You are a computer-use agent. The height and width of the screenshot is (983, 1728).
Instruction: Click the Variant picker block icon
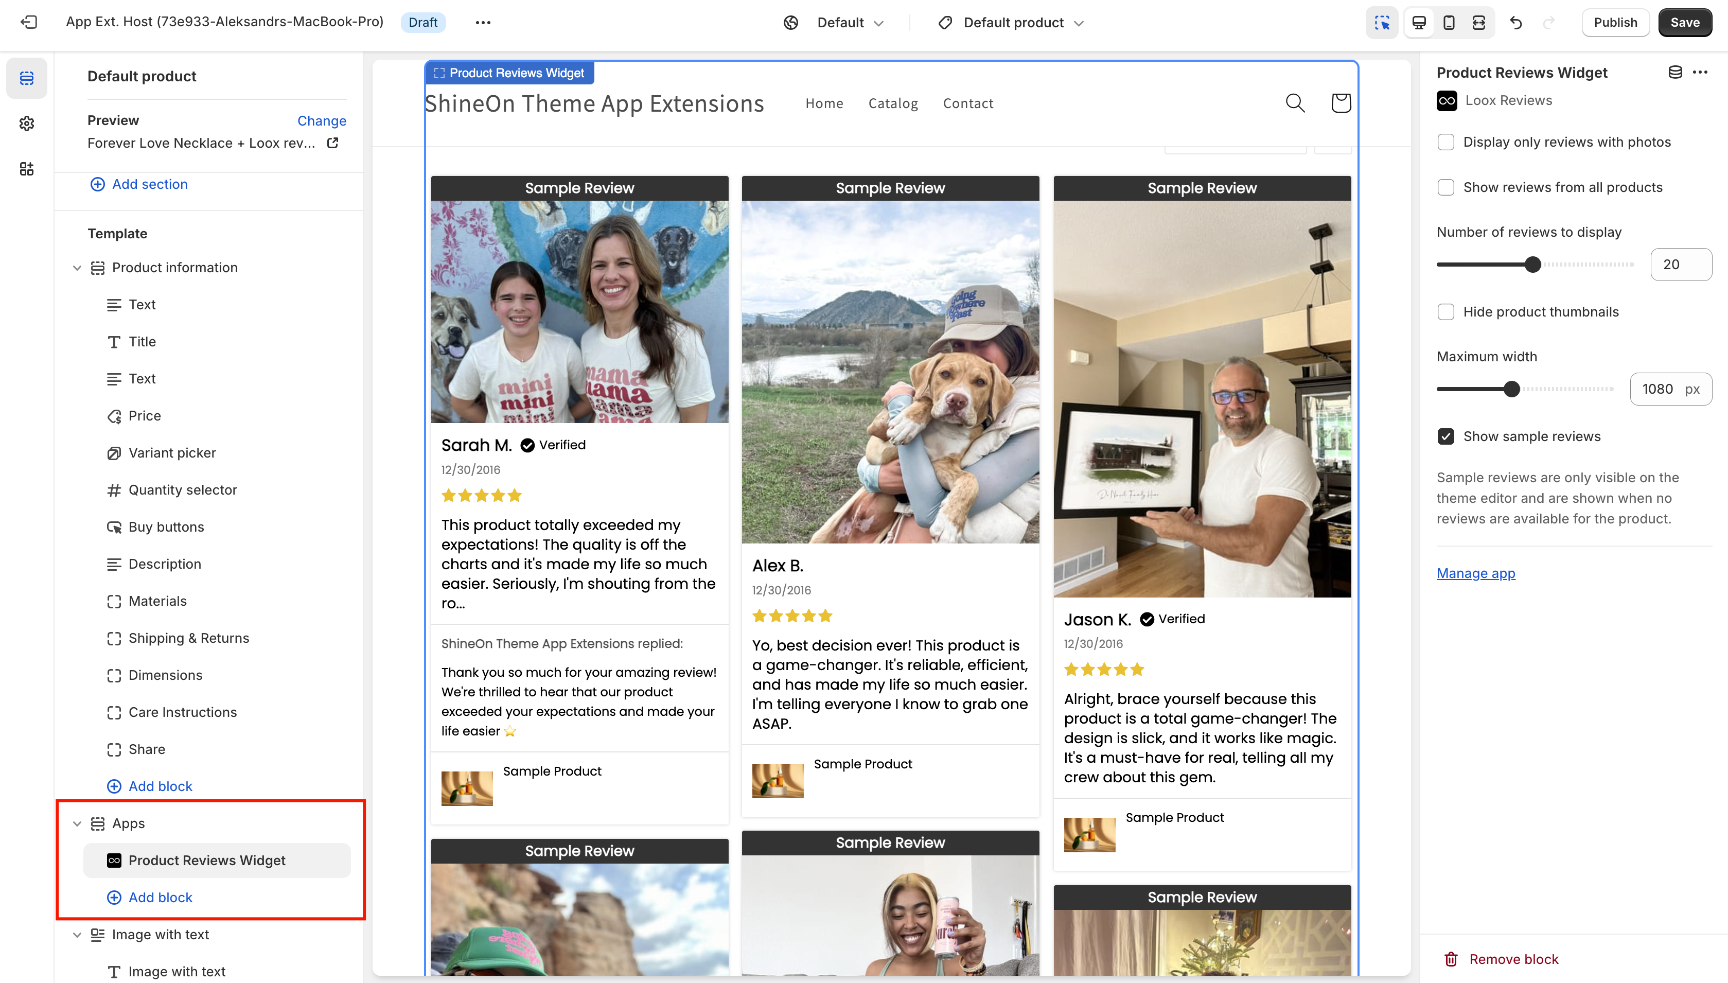point(114,453)
